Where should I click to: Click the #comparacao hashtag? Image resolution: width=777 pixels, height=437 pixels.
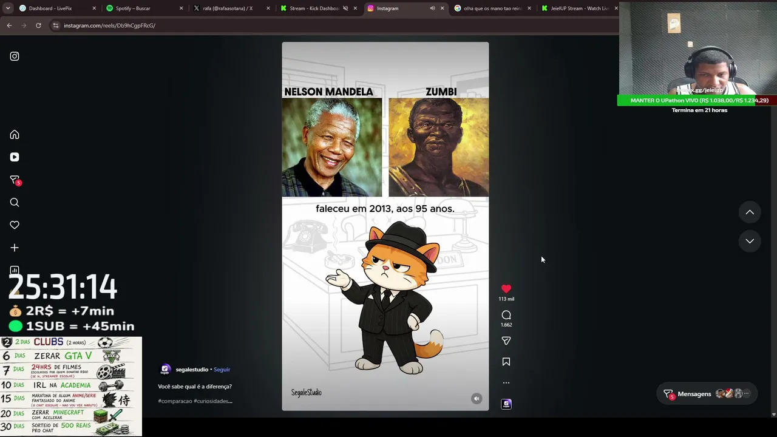click(x=175, y=401)
